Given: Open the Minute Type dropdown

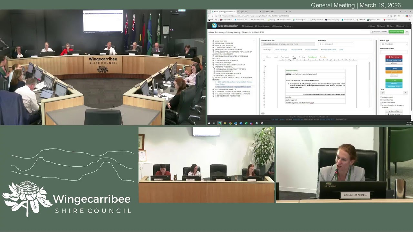Looking at the screenshot, I should point(394,44).
